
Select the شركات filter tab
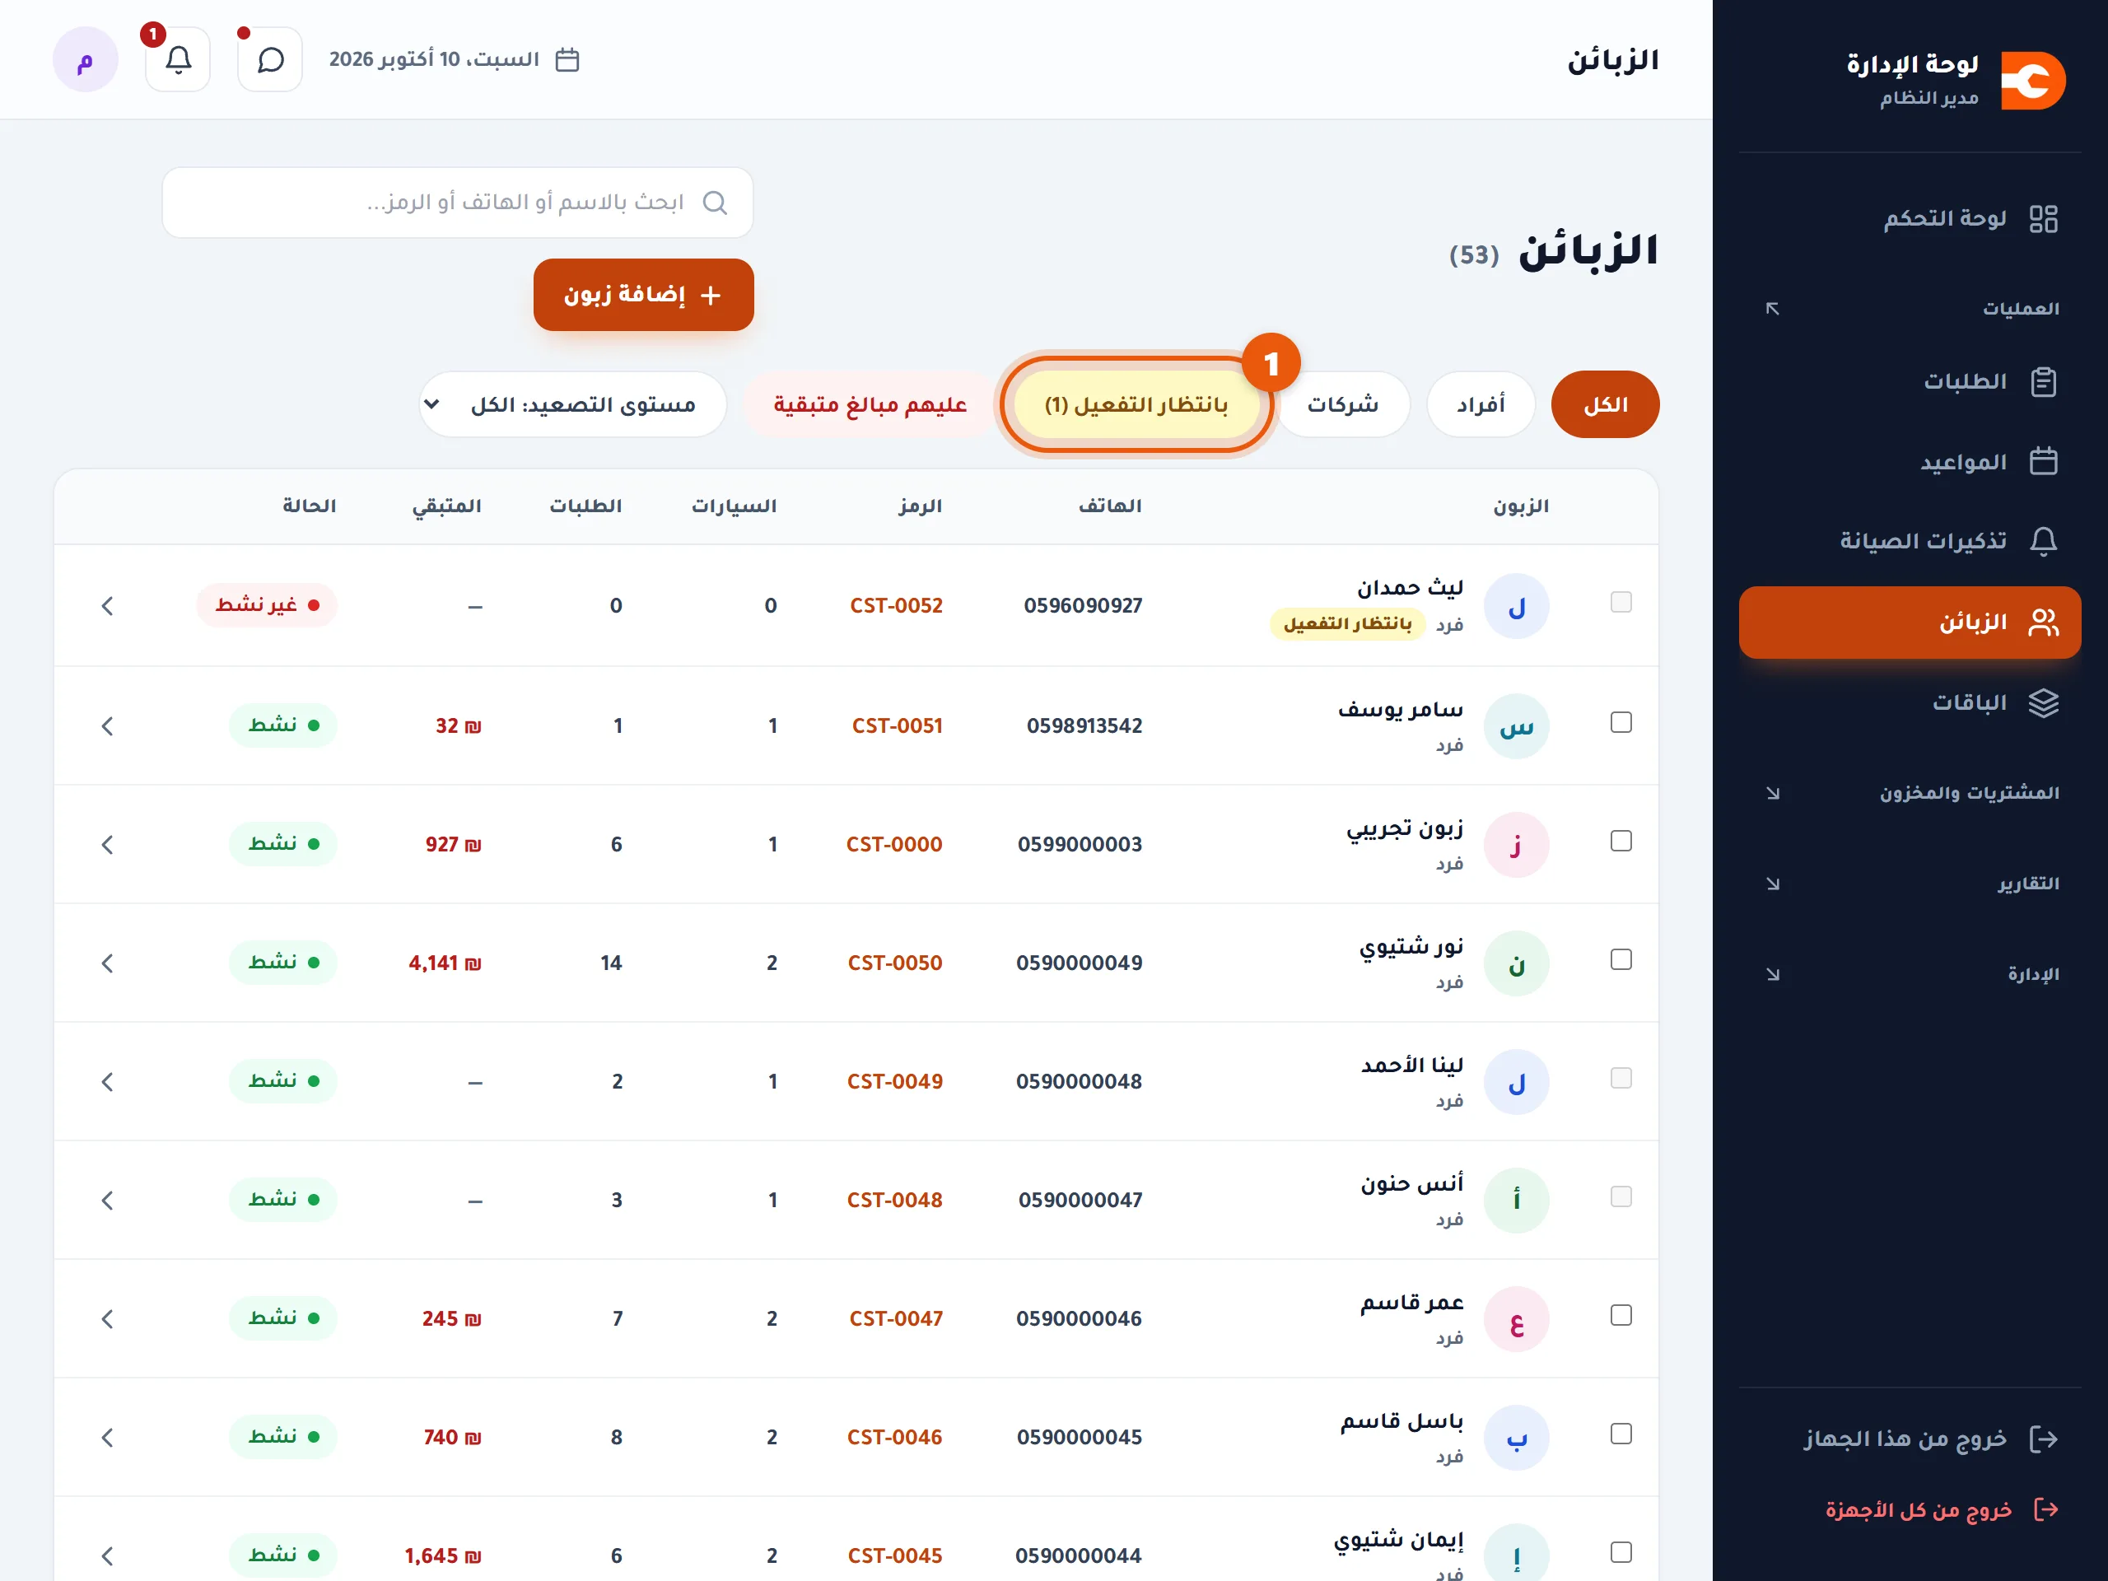[x=1343, y=405]
